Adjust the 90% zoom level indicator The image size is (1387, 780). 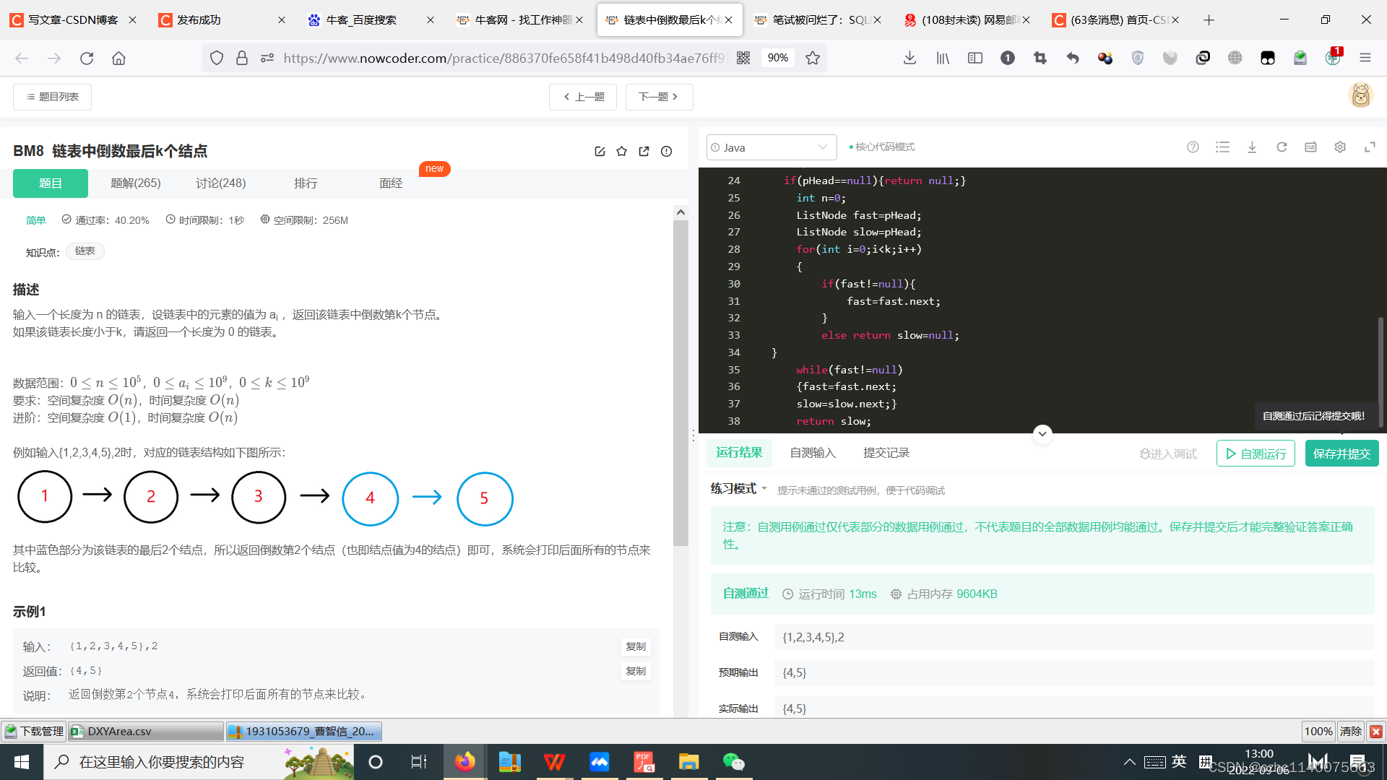[777, 58]
